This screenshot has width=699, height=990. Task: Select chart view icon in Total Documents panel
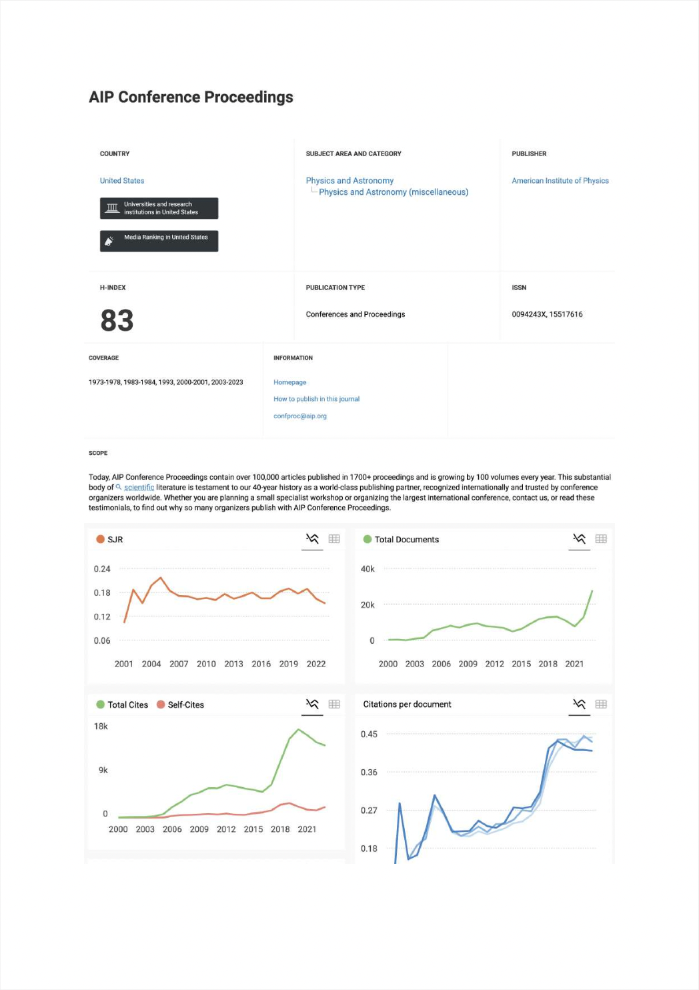(579, 539)
